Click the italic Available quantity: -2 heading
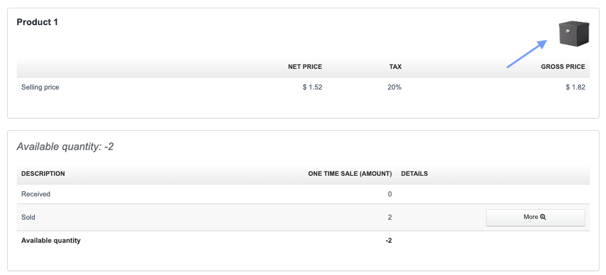Image resolution: width=606 pixels, height=275 pixels. (65, 147)
